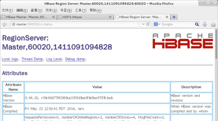This screenshot has width=218, height=121.
Task: Open the Log Level link
Action: tap(54, 59)
